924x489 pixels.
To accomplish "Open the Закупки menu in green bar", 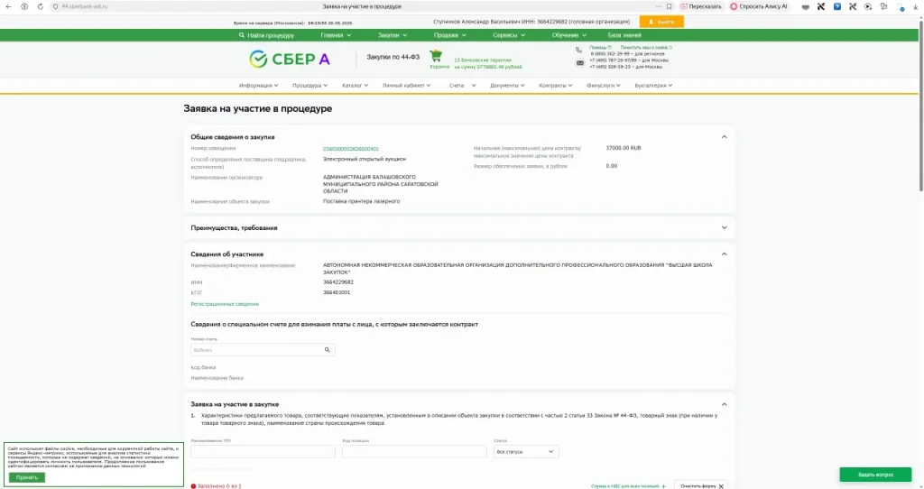I will click(392, 35).
